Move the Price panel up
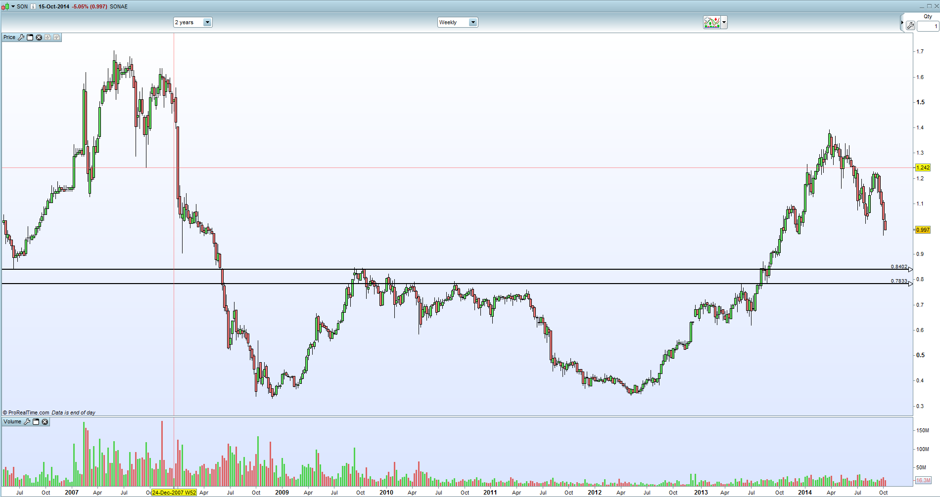This screenshot has height=497, width=940. click(57, 37)
